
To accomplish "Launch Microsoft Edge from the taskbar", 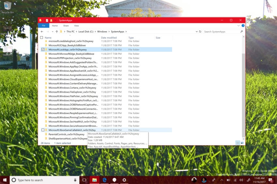I will (x=104, y=180).
